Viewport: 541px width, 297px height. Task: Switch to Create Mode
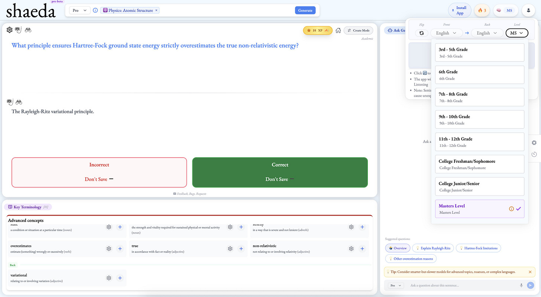tap(359, 30)
